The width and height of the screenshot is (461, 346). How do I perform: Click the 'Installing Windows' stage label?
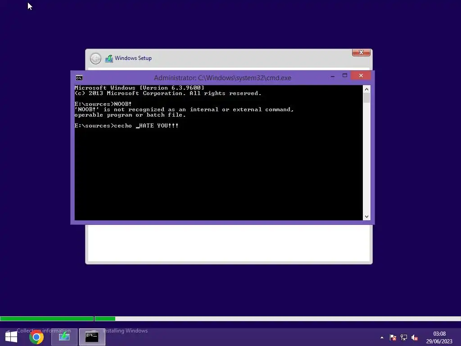(x=125, y=331)
